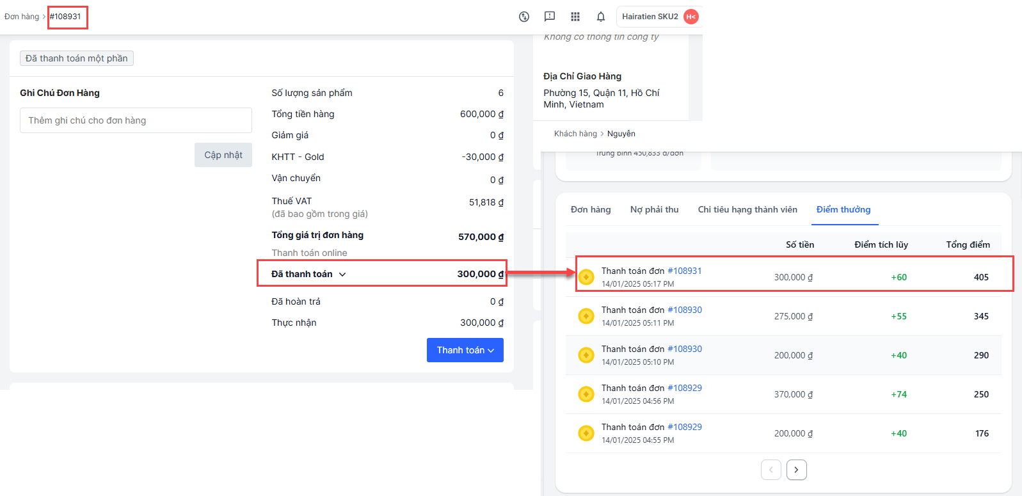Image resolution: width=1022 pixels, height=496 pixels.
Task: Switch to the Đơn hàng tab
Action: coord(591,209)
